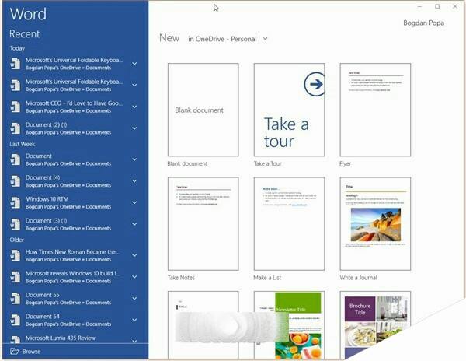Click the document icon beside Microsoft CEO file
This screenshot has height=361, width=466.
pyautogui.click(x=16, y=107)
